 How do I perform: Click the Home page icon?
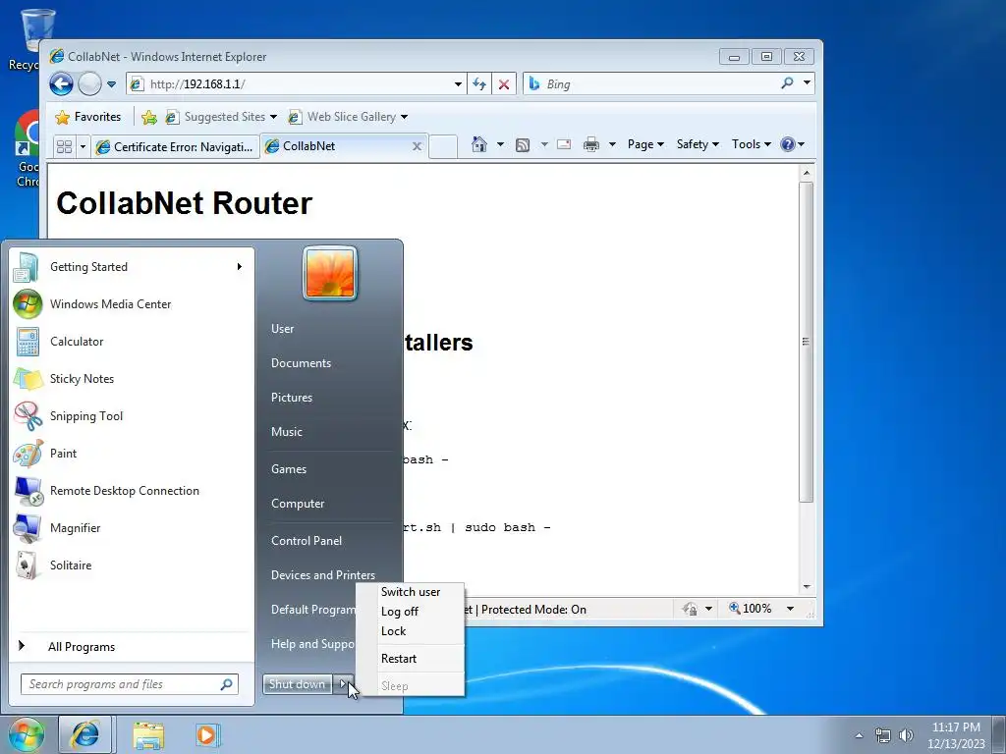[x=479, y=144]
